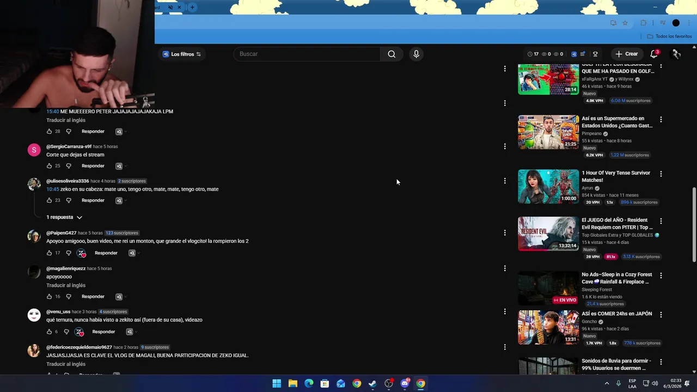The image size is (697, 392).
Task: Open the trophy icon in the vidIQ toolbar
Action: coord(595,54)
